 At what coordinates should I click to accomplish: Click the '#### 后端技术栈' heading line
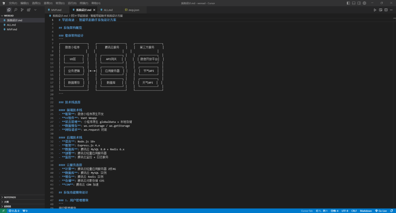click(x=70, y=137)
